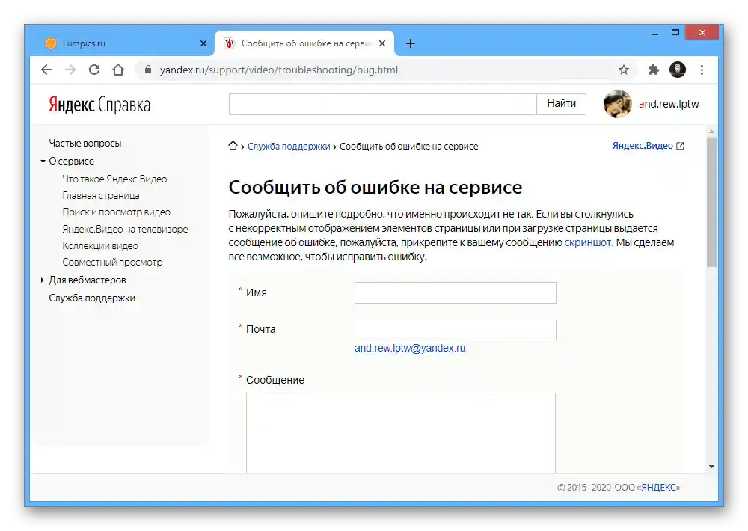Click the Почта input field
Viewport: 748px width, 531px height.
pos(455,329)
